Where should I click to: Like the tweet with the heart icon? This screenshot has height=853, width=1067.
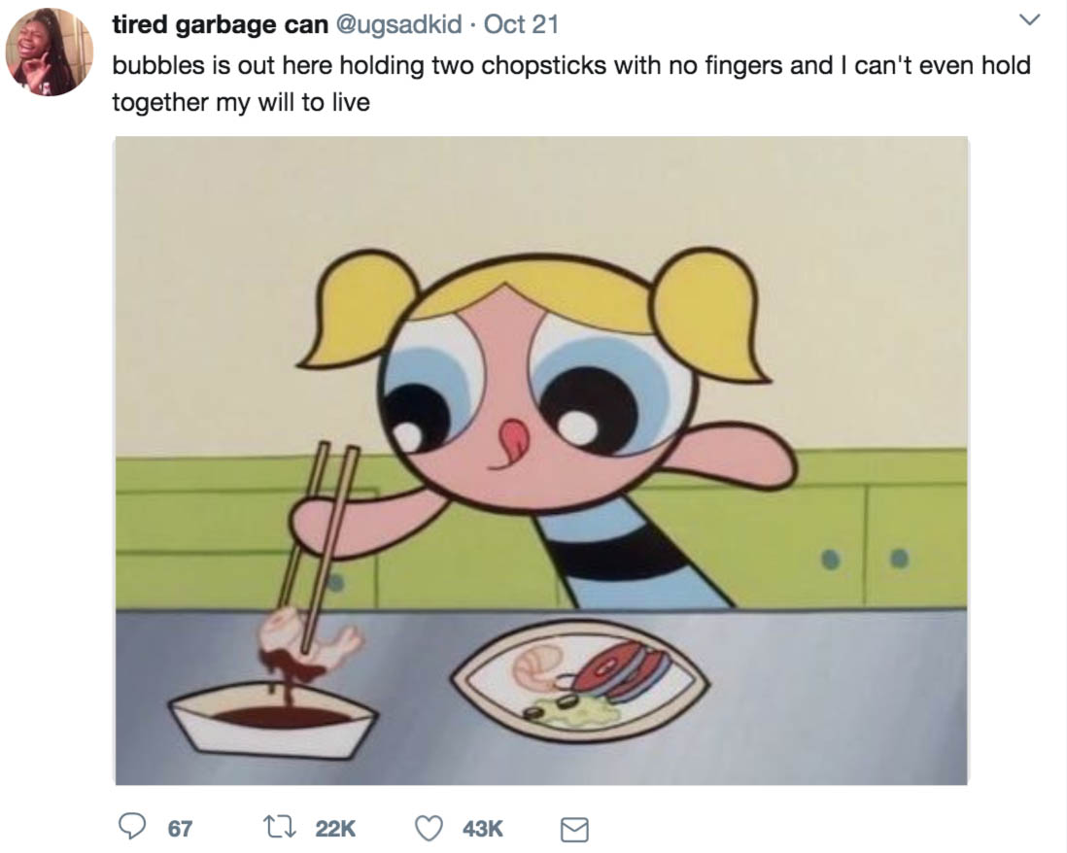[430, 828]
